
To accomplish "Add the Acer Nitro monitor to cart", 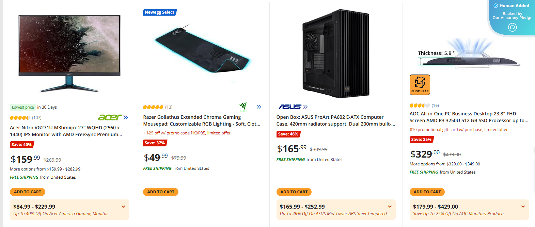I will pos(27,192).
